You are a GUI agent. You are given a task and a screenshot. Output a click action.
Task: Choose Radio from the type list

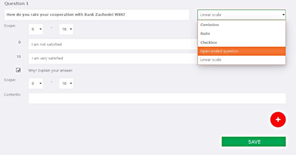242,33
